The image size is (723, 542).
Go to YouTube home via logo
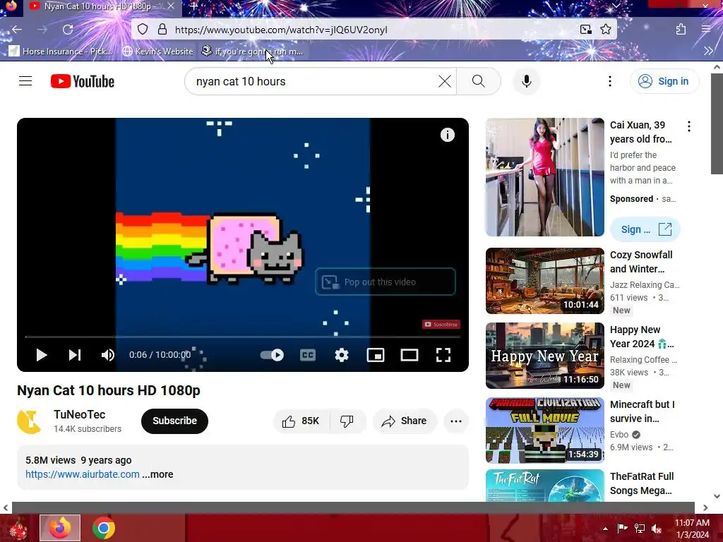(83, 82)
